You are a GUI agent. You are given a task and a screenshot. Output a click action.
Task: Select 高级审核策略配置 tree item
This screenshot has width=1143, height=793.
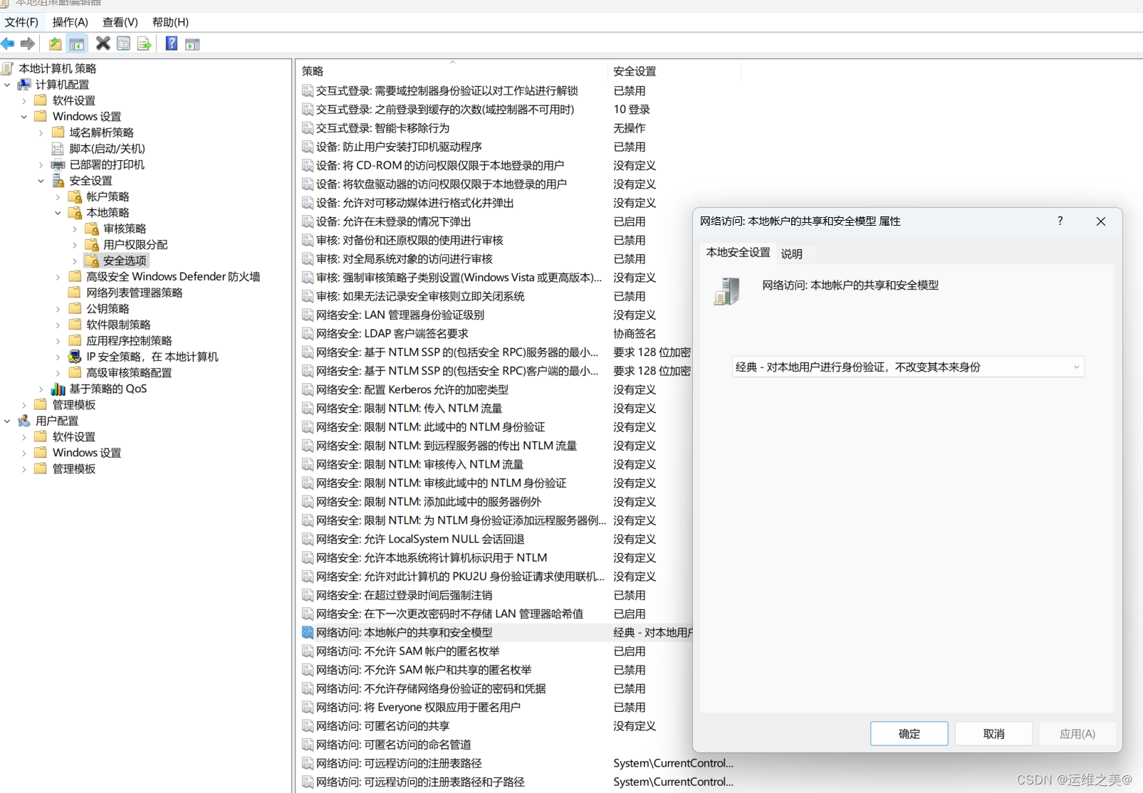pyautogui.click(x=129, y=373)
